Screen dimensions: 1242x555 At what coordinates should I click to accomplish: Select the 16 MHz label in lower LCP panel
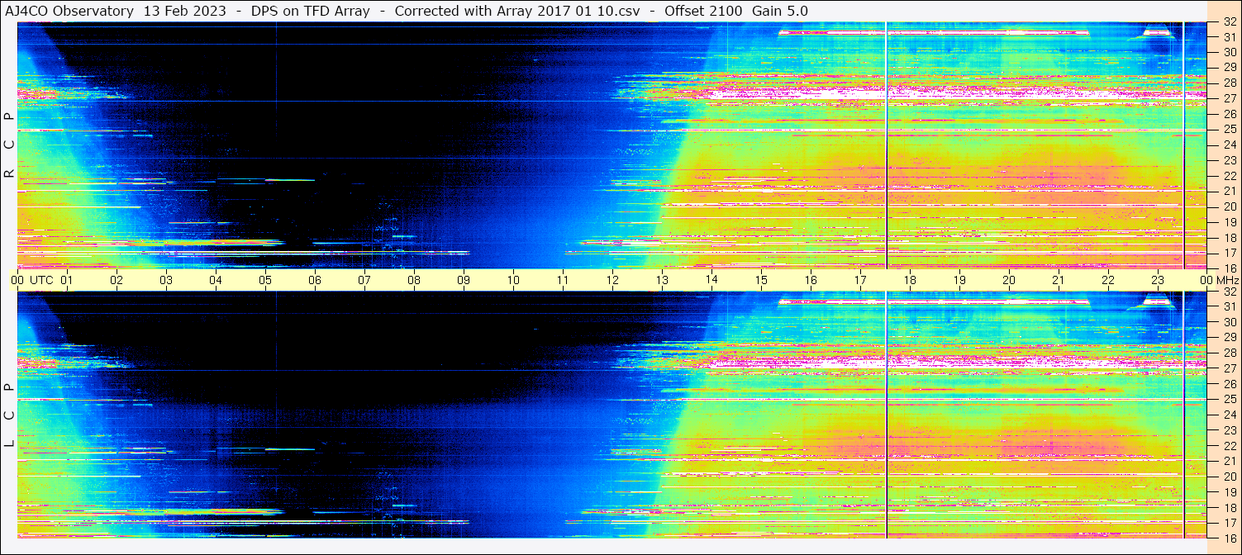(1229, 538)
